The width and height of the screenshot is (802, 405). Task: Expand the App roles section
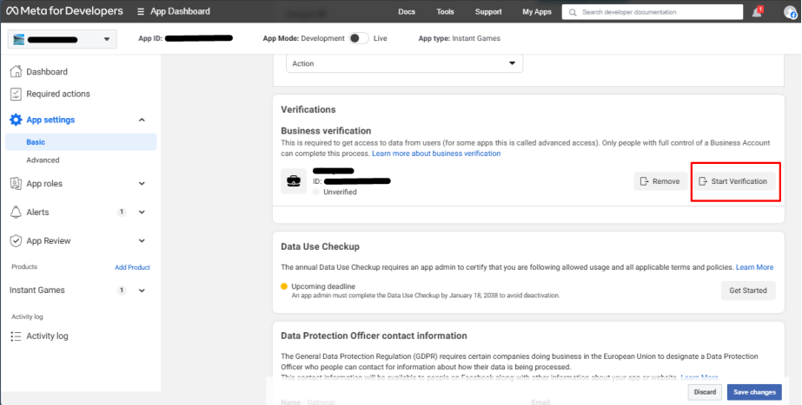point(142,184)
